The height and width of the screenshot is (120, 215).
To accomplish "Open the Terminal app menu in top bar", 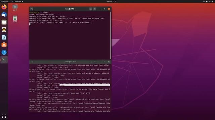I will (17, 1).
